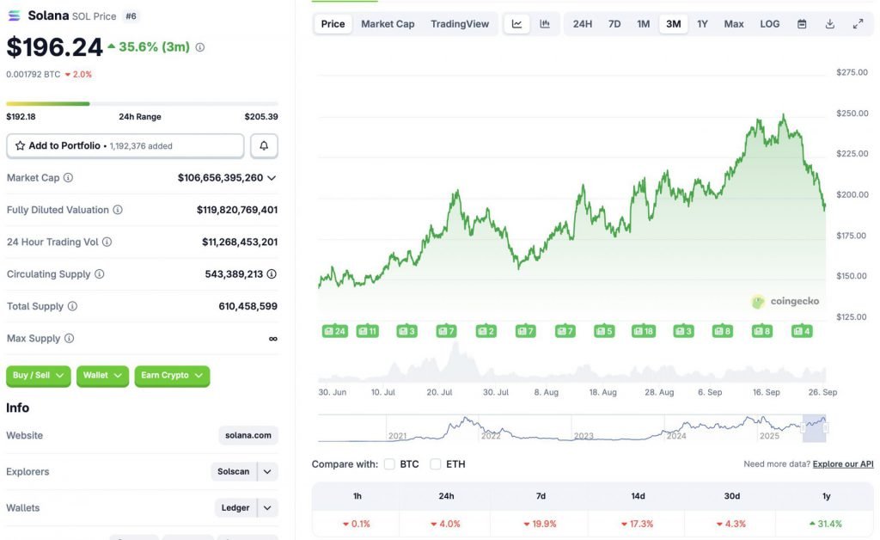Open the calendar date range picker
The width and height of the screenshot is (880, 540).
tap(802, 24)
